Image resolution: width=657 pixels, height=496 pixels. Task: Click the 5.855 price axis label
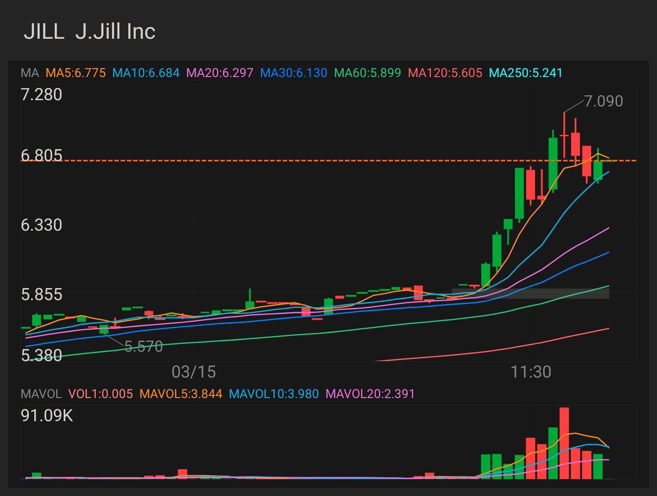[x=41, y=294]
